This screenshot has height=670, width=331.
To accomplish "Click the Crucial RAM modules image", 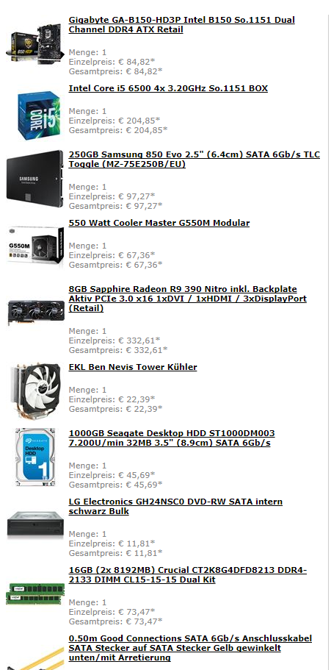I will 35,594.
